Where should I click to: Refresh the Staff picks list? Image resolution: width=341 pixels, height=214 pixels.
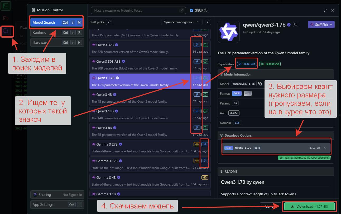109,22
